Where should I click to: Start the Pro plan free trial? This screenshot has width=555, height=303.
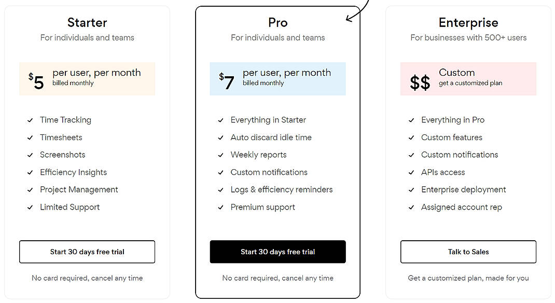coord(277,252)
